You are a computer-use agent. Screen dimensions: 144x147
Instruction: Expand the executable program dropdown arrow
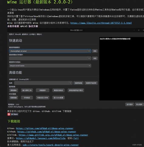89,58
